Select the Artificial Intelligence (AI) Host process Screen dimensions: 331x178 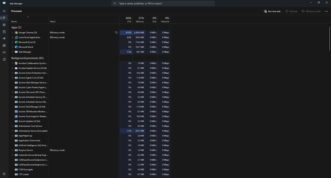(x=33, y=145)
